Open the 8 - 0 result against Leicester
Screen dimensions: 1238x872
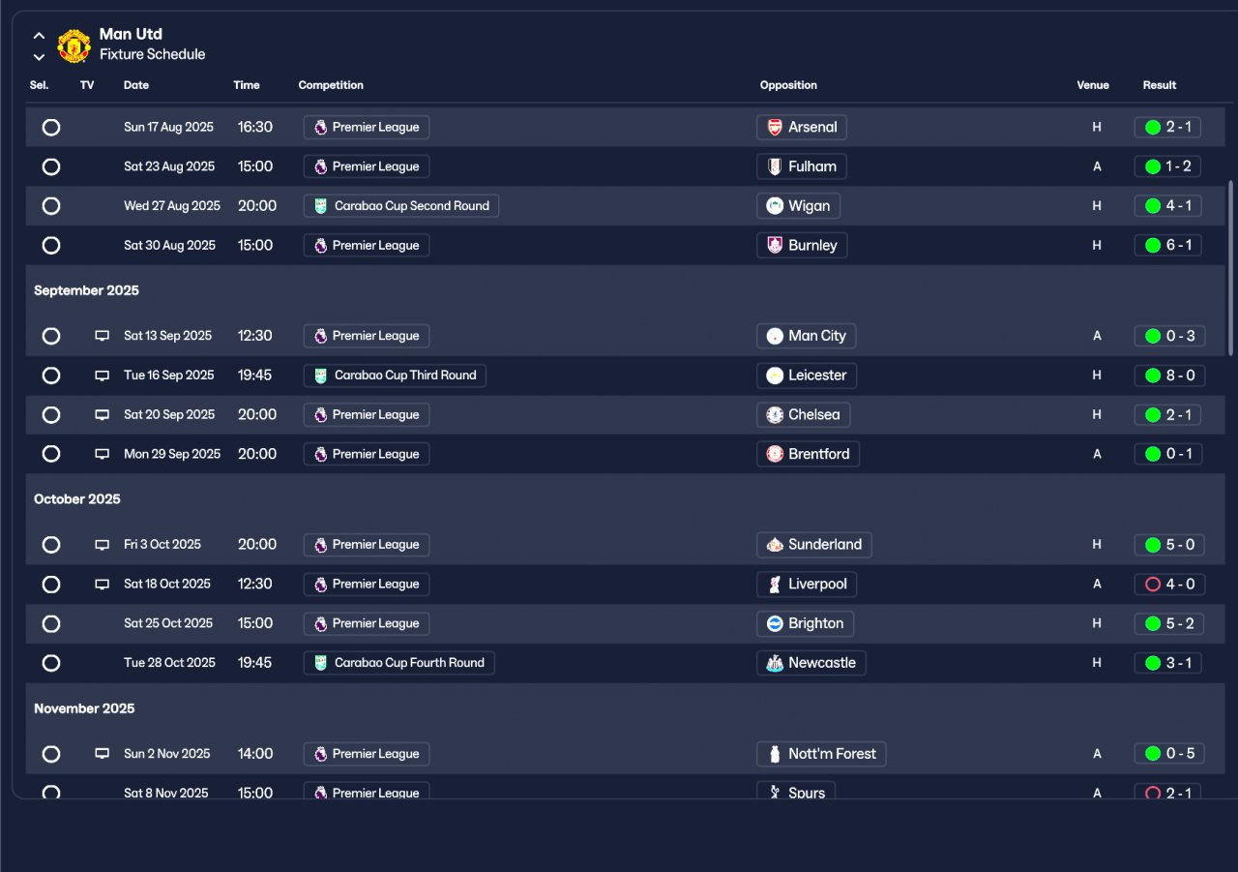click(1169, 376)
